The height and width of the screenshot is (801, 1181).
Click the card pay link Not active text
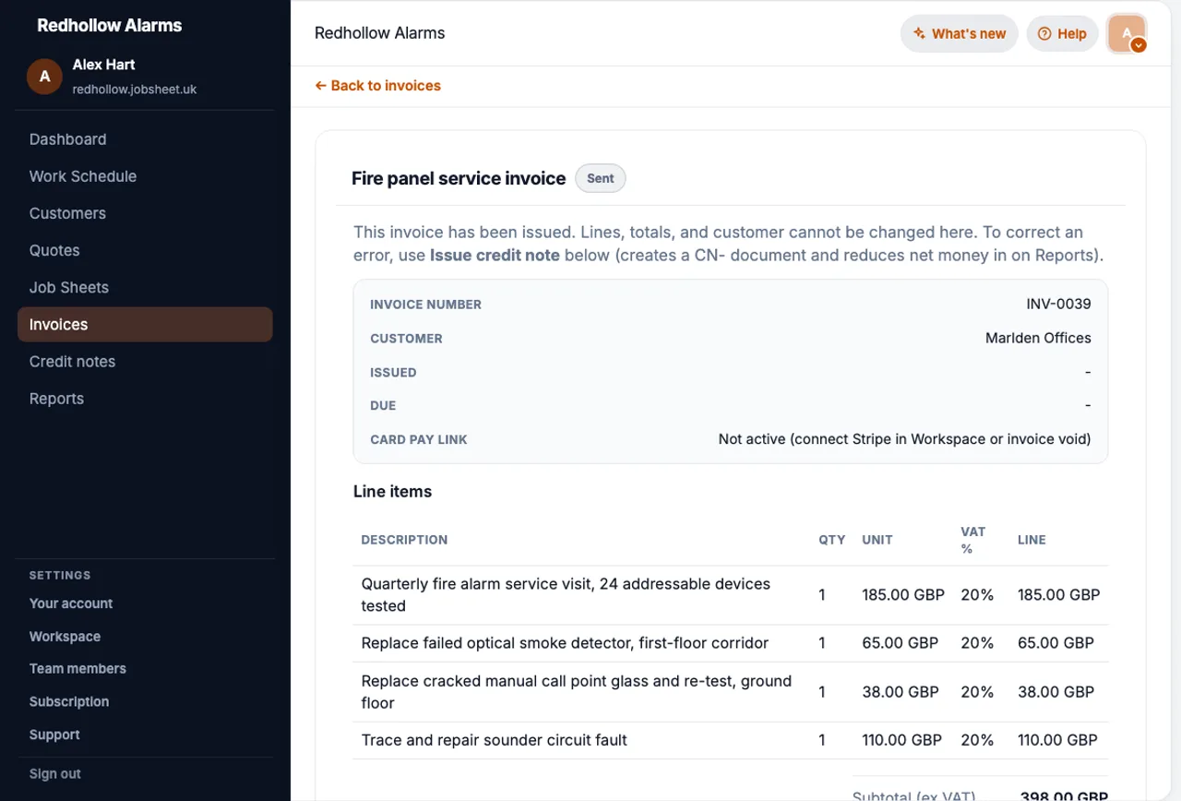click(x=904, y=439)
